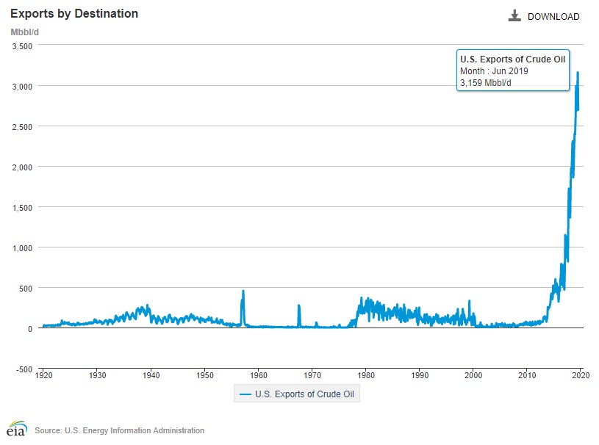Click the DOWNLOAD text label
The width and height of the screenshot is (599, 445).
pyautogui.click(x=553, y=17)
